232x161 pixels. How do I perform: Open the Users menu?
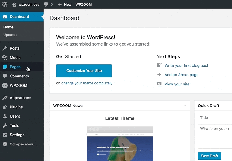(22, 116)
